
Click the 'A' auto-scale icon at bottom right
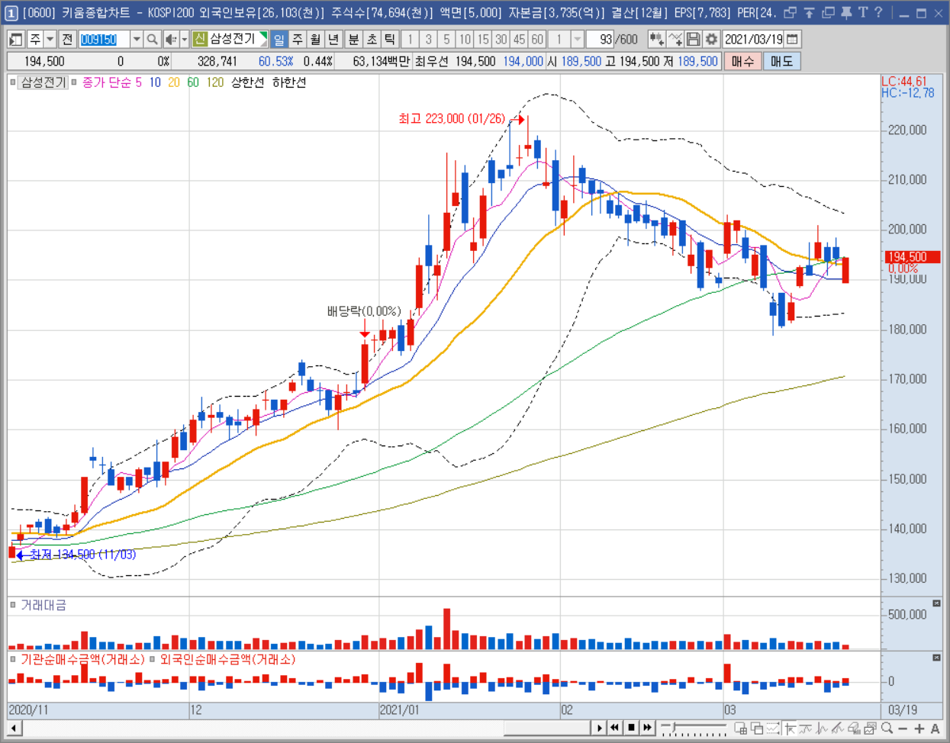[935, 729]
